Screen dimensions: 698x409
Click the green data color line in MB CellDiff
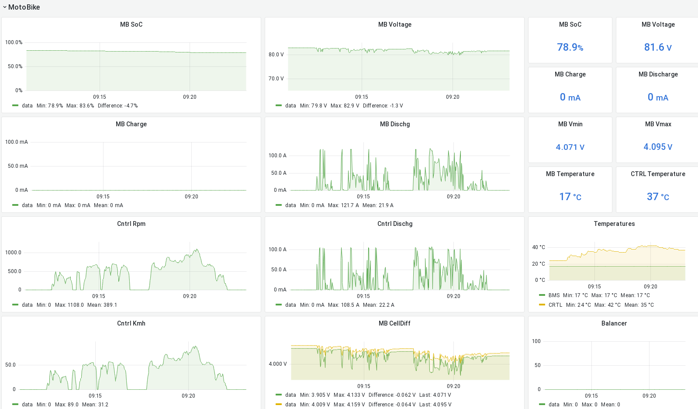pos(279,395)
